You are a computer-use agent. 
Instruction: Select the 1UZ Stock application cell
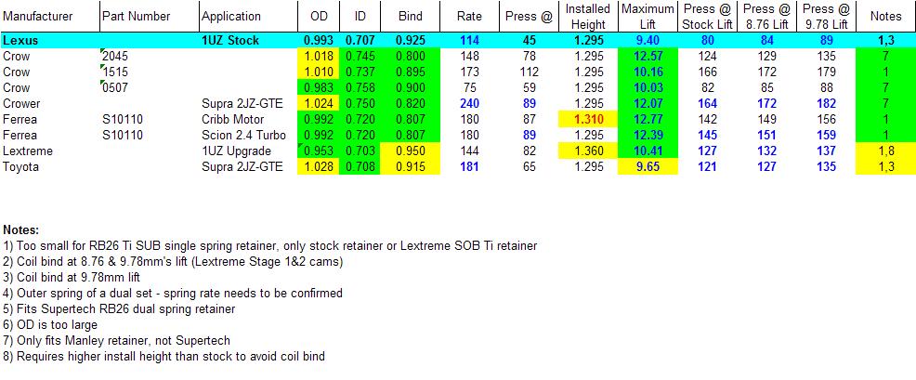(248, 41)
